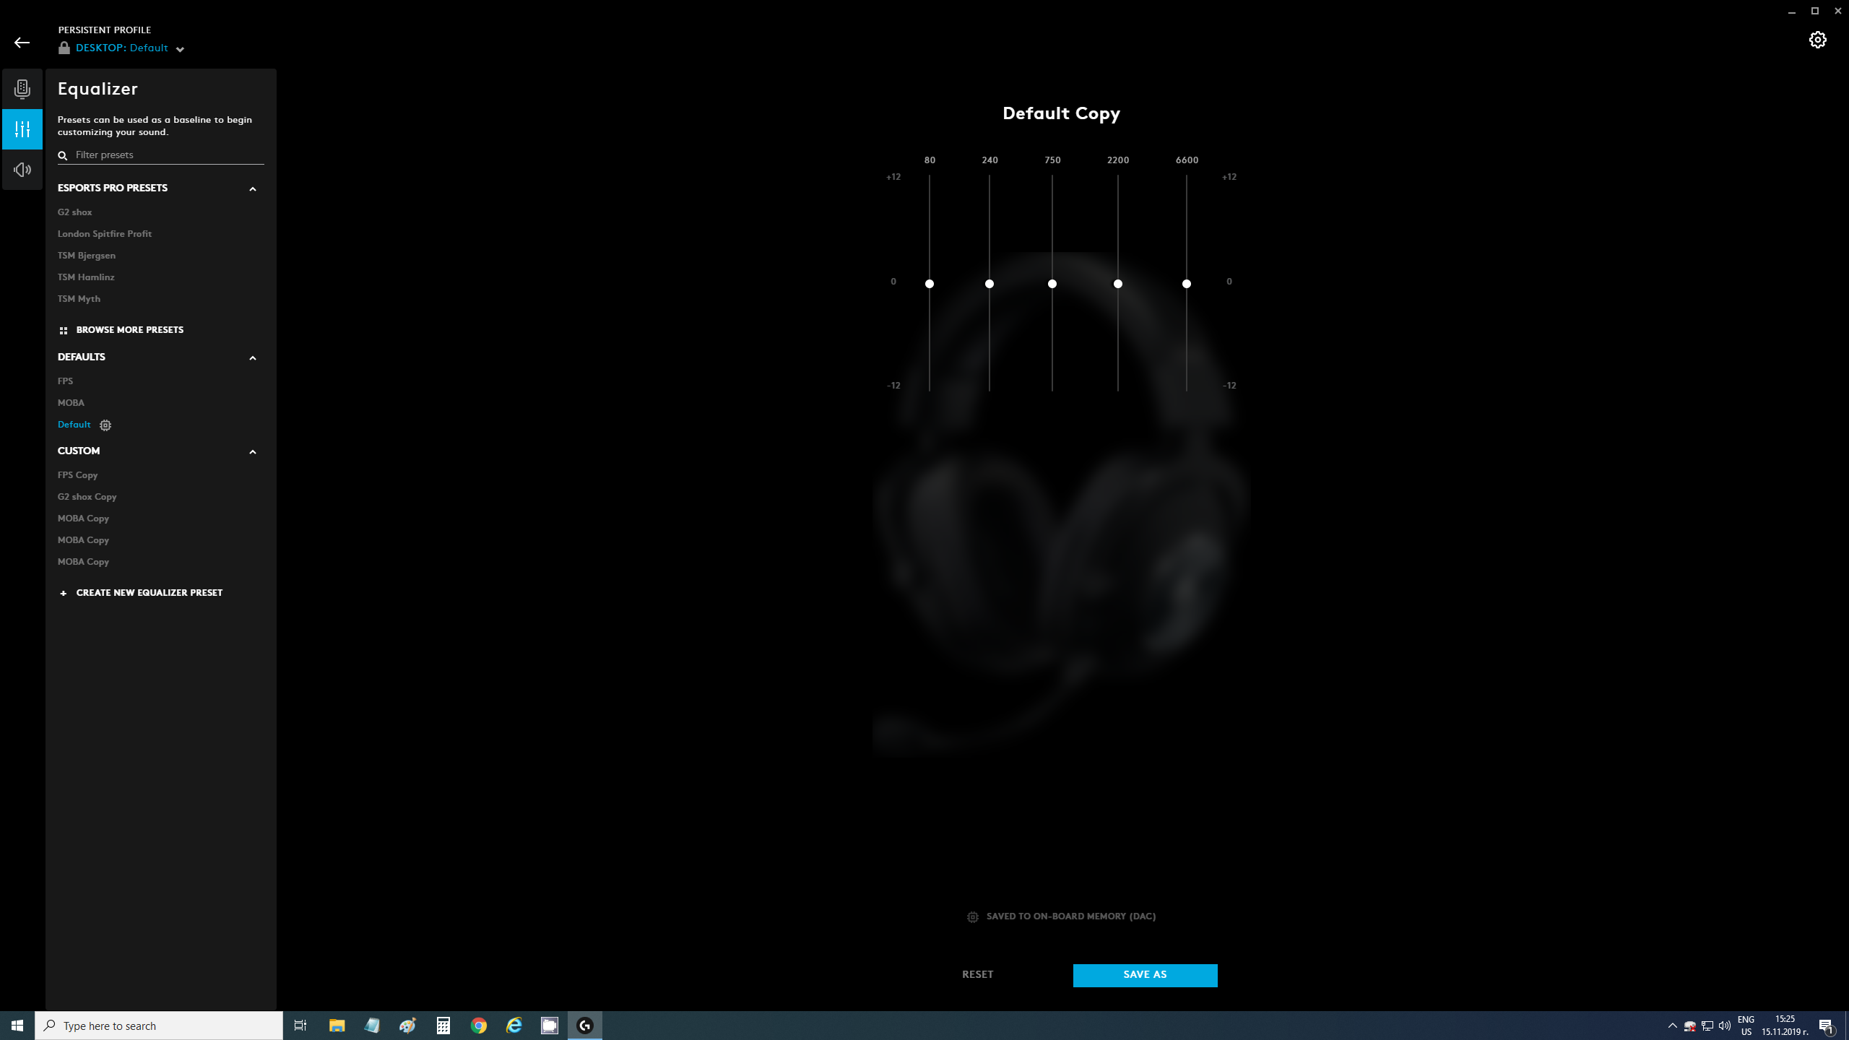Select the London Spitfire Profit preset
This screenshot has width=1849, height=1040.
105,234
